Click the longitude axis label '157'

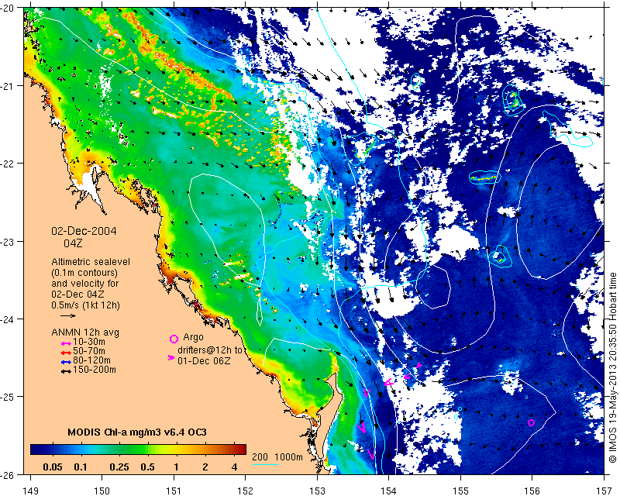point(604,491)
